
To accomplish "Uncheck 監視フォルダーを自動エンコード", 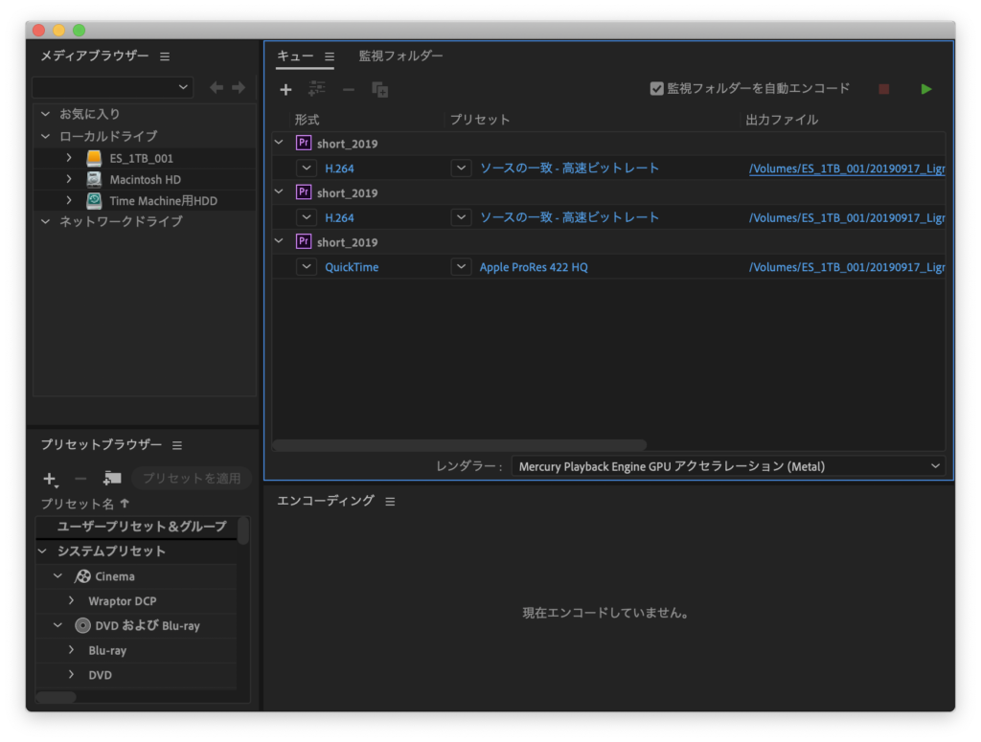I will (657, 88).
